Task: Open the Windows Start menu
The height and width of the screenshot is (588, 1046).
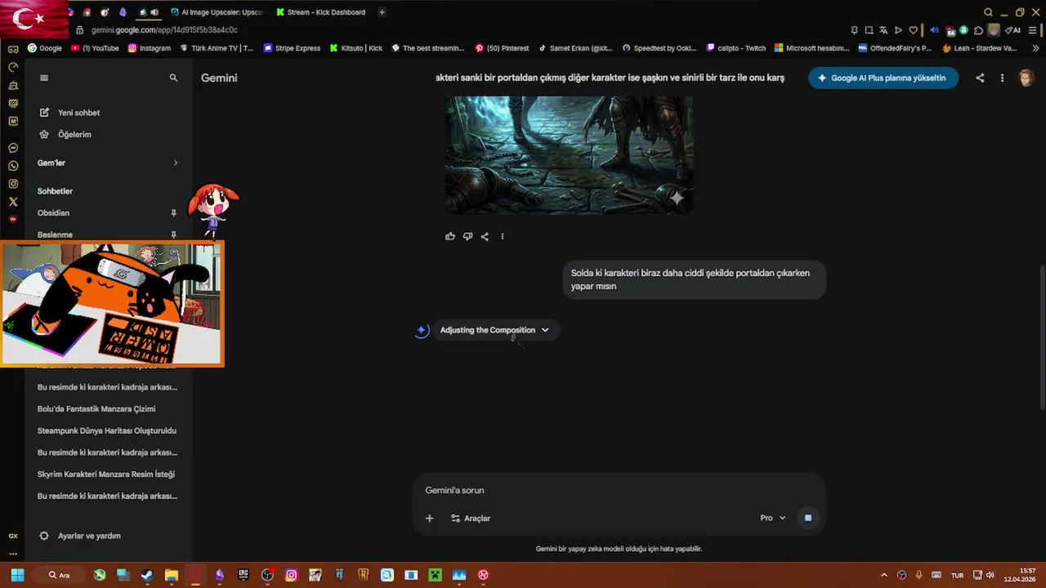Action: (17, 575)
